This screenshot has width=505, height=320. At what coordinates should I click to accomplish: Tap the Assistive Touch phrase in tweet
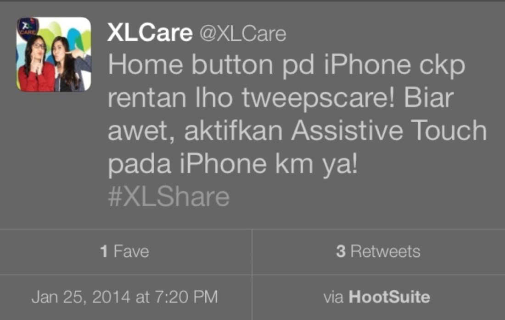pos(389,130)
